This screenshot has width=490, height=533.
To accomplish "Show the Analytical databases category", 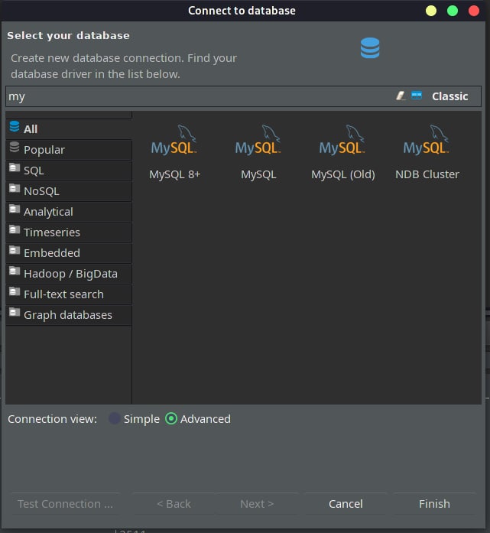I will click(69, 212).
